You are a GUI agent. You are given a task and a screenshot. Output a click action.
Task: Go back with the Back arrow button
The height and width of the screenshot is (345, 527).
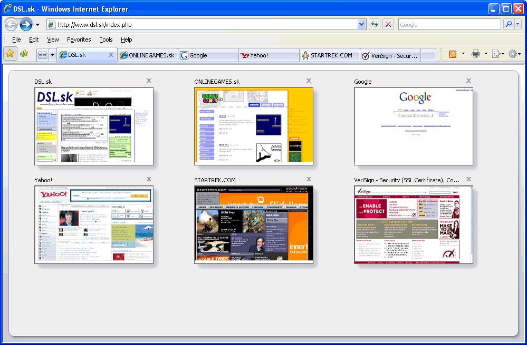click(11, 25)
